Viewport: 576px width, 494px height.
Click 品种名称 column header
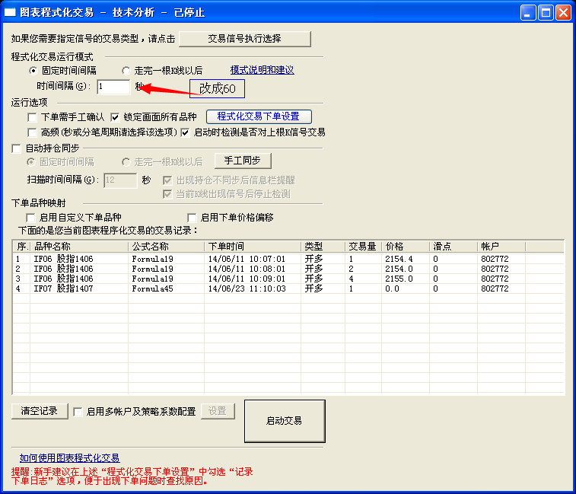click(79, 247)
